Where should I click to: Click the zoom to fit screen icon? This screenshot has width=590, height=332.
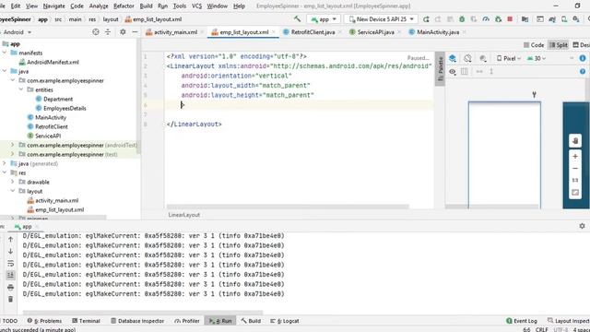[x=575, y=193]
